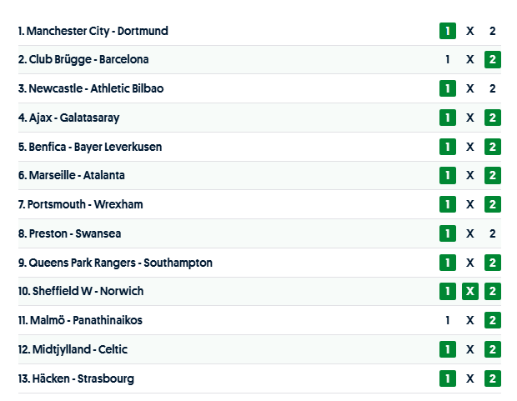Deselect home win for Newcastle - Athletic Bilbao
The image size is (517, 401).
pyautogui.click(x=448, y=88)
